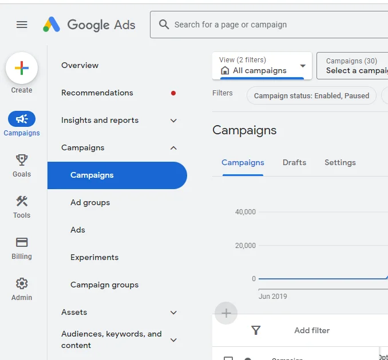Switch to the Drafts tab

pos(295,163)
